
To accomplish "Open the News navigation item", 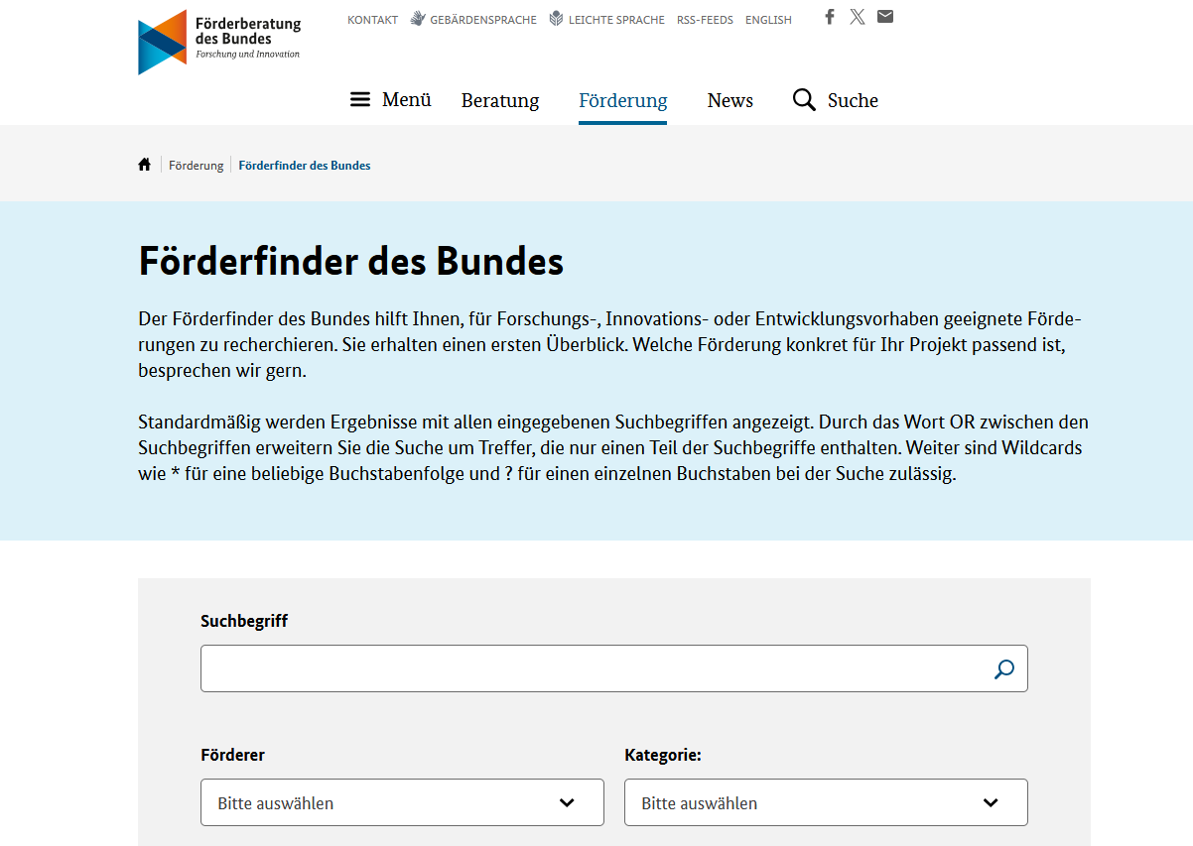I will [729, 100].
